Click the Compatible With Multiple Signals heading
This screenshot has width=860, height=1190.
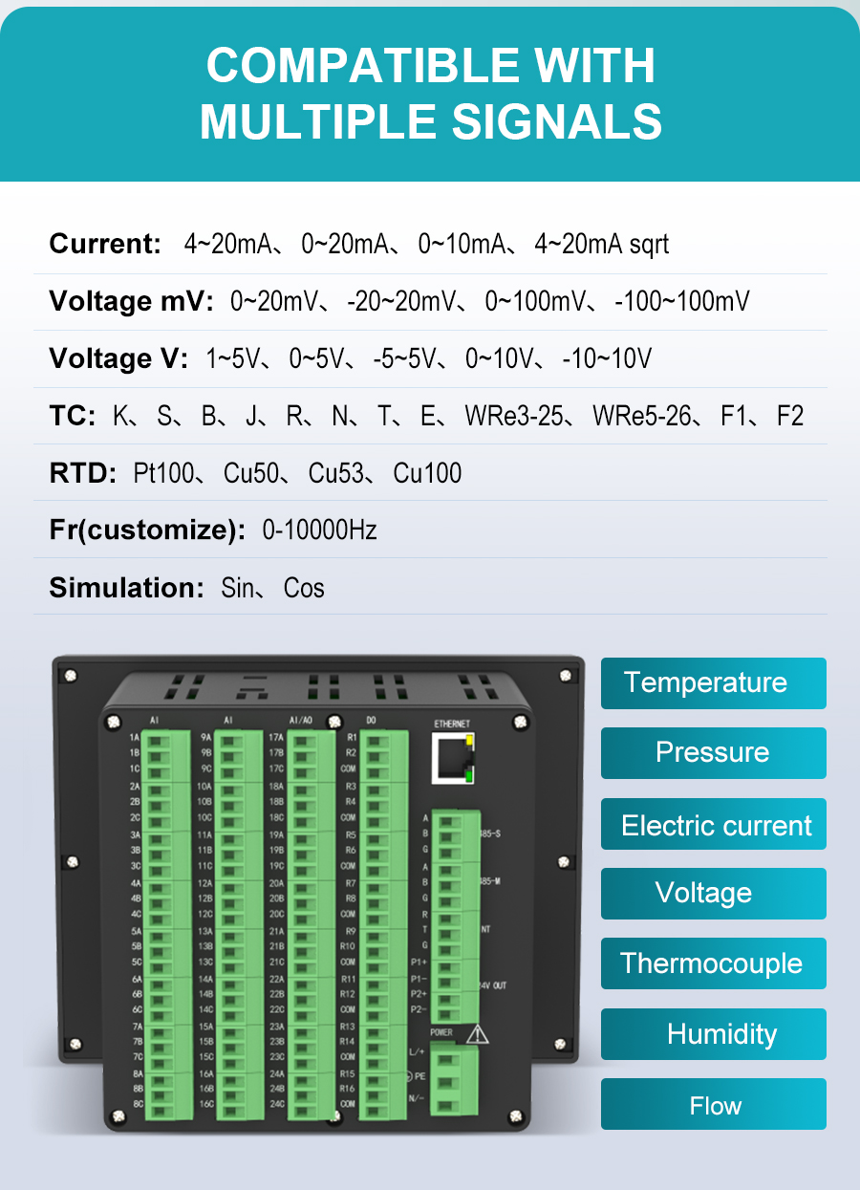pyautogui.click(x=430, y=94)
